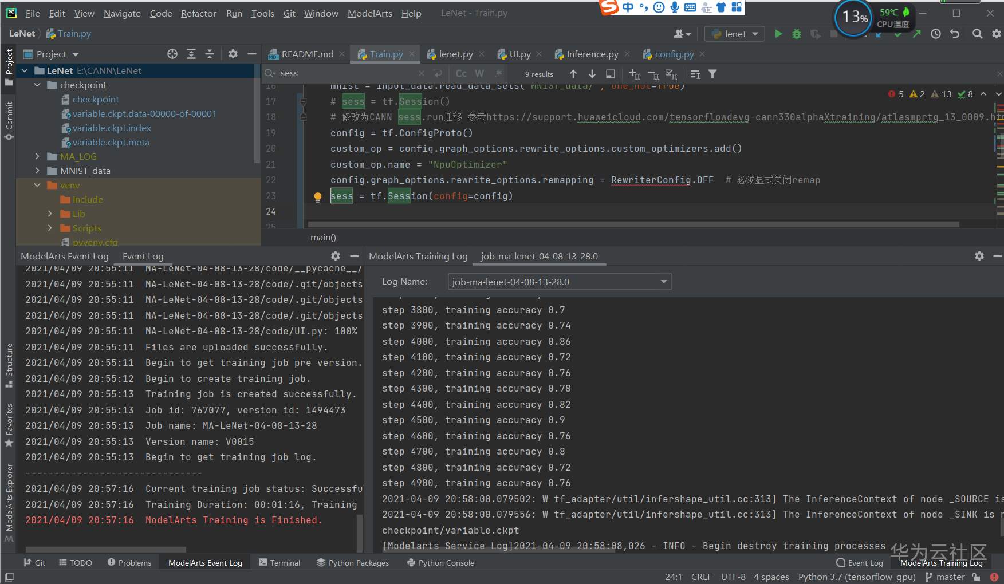Open the lenet run configuration dropdown
This screenshot has height=584, width=1004.
[735, 34]
